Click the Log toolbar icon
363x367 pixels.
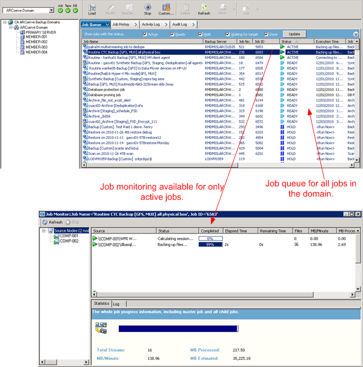point(245,9)
